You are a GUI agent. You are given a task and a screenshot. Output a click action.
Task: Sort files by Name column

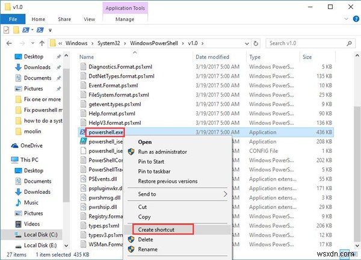coord(87,57)
